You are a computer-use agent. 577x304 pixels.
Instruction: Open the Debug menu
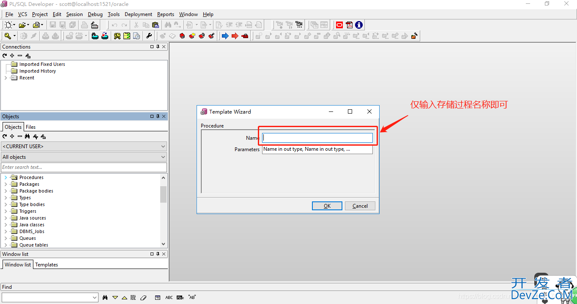click(95, 14)
